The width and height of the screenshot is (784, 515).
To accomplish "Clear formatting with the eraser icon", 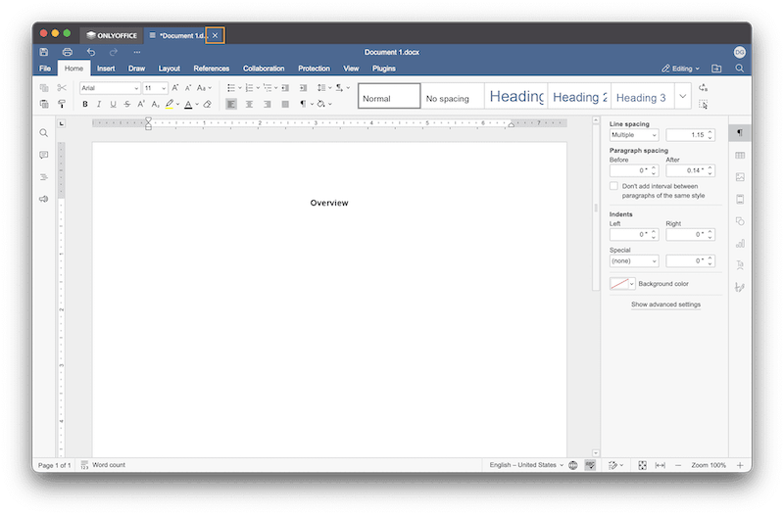I will 207,104.
